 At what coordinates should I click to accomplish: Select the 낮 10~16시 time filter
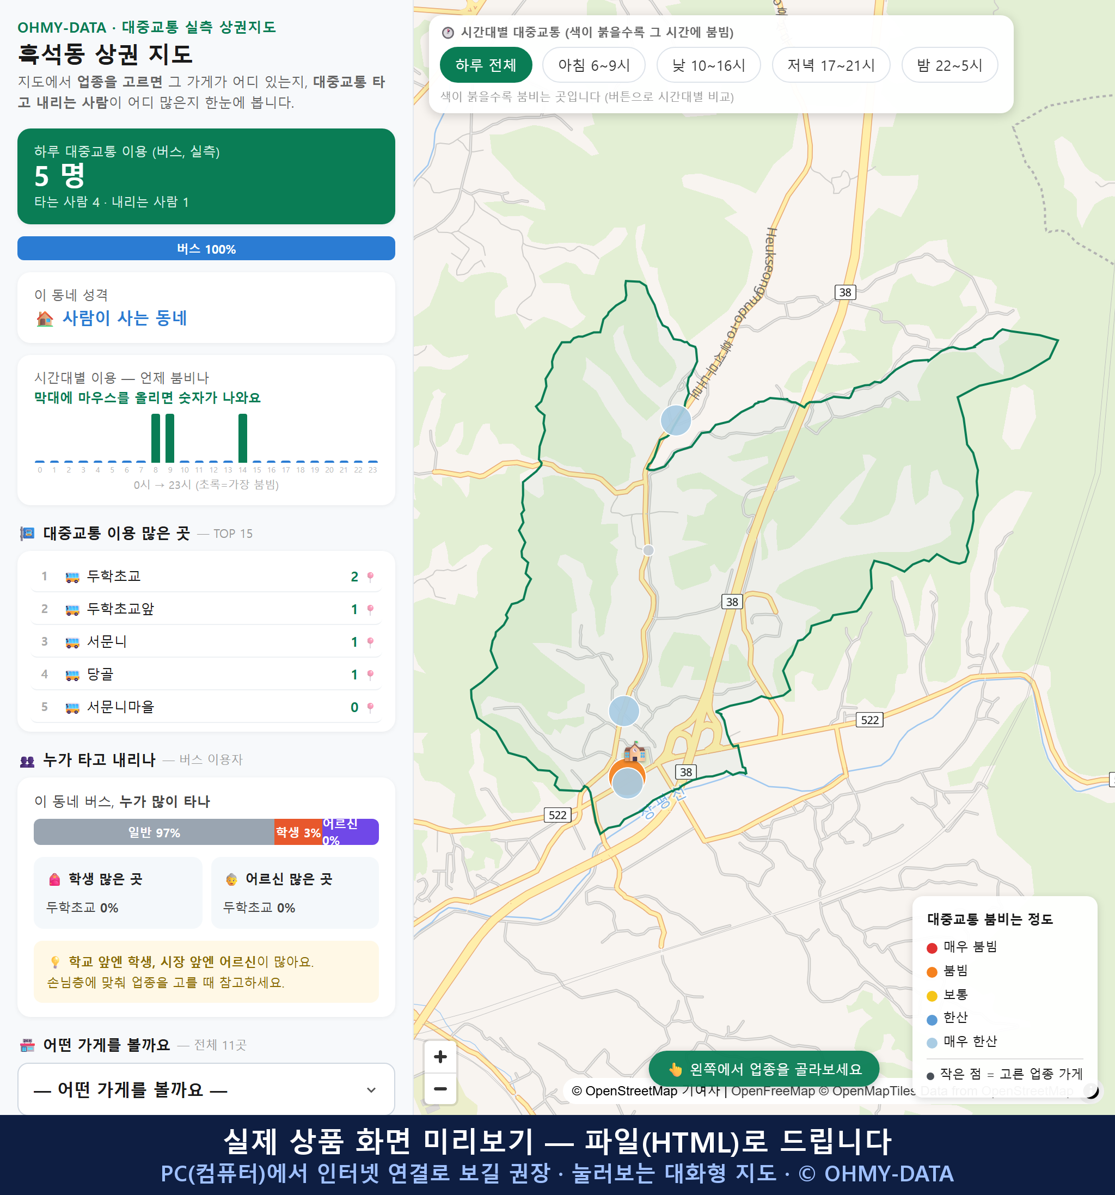(x=709, y=65)
